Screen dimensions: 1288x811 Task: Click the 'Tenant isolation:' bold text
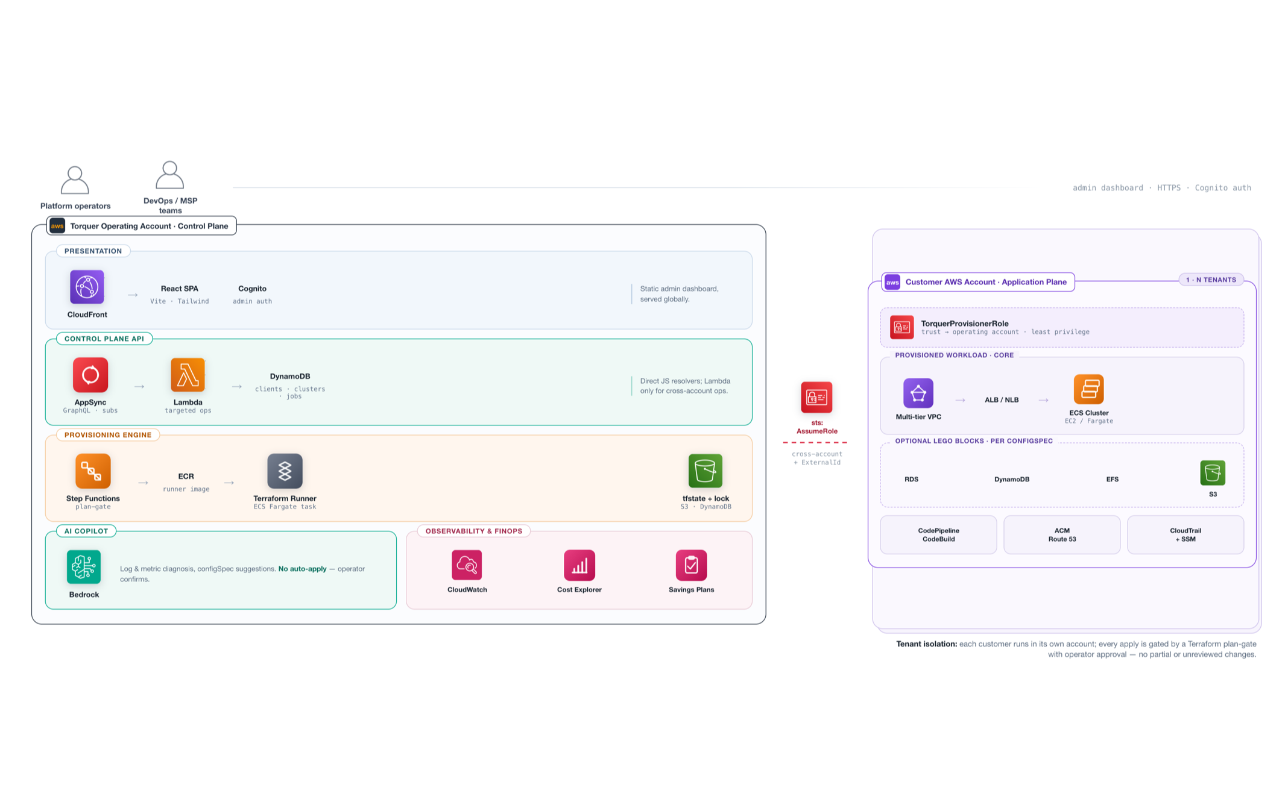tap(926, 644)
